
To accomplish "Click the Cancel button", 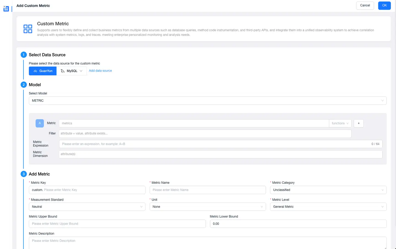I will [x=365, y=6].
